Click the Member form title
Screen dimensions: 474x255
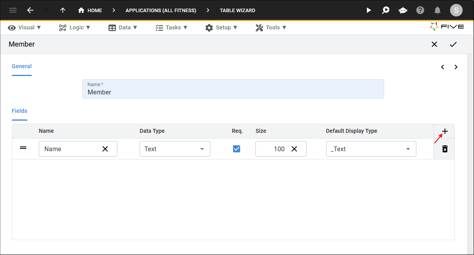22,44
